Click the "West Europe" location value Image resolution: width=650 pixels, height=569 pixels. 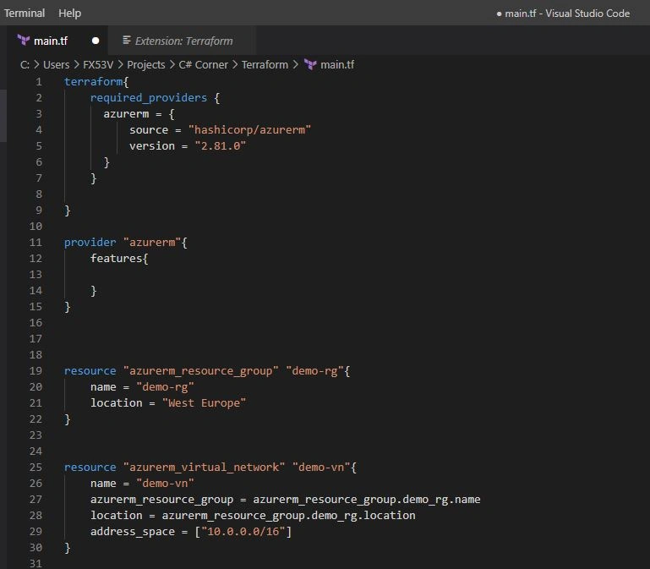point(204,403)
